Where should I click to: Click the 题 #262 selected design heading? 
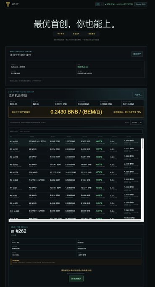(18, 231)
